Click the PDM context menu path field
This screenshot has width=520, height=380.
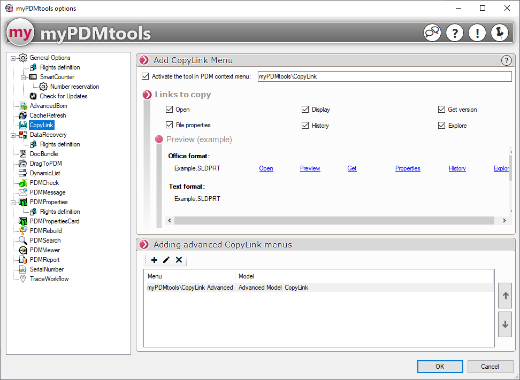[x=384, y=76]
